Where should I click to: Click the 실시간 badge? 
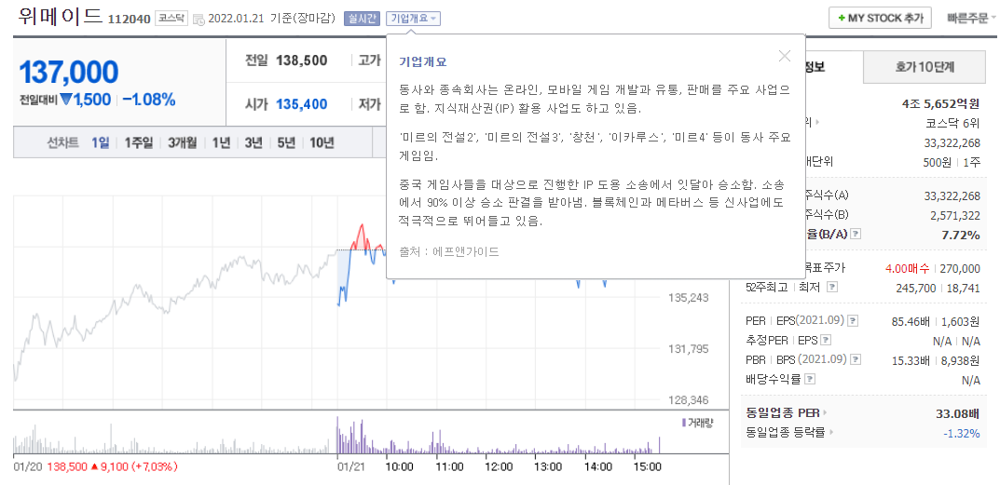362,19
